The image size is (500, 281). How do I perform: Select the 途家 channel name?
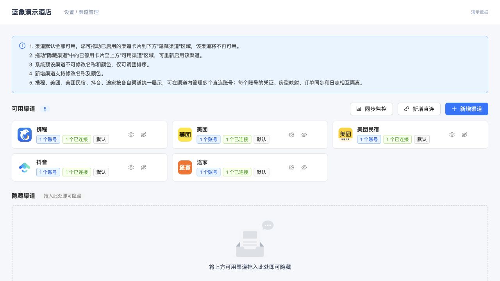202,162
